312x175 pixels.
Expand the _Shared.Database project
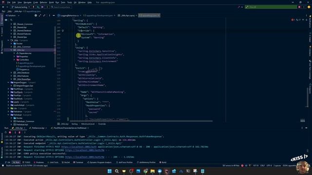point(11,31)
